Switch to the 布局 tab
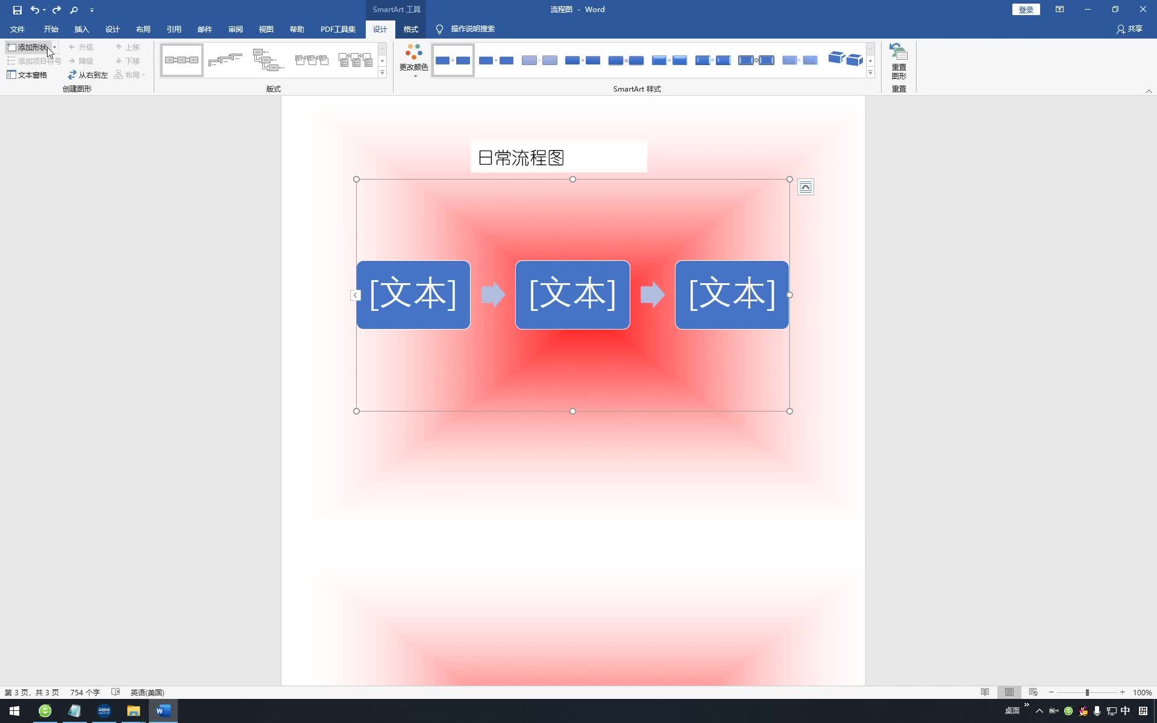1157x723 pixels. [143, 29]
